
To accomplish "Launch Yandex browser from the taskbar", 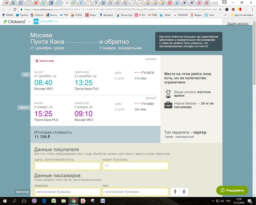I will [x=83, y=201].
